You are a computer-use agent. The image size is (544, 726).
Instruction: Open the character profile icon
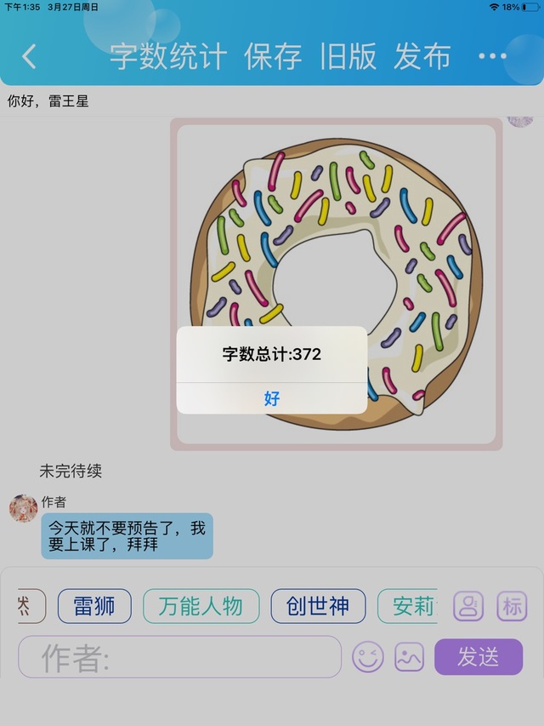(x=468, y=606)
